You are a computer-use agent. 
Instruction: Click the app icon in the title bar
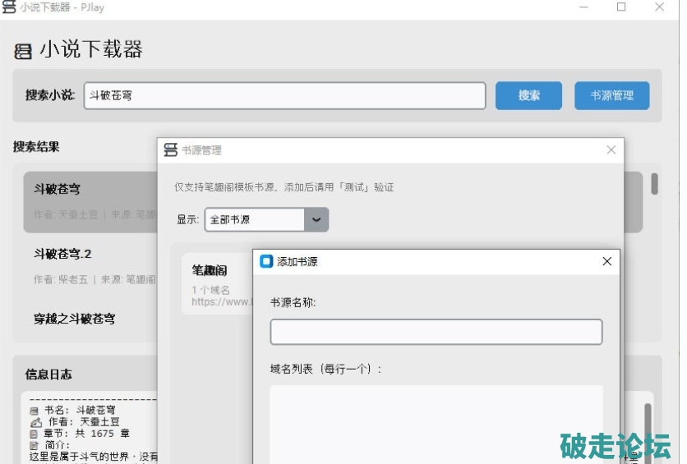9,7
